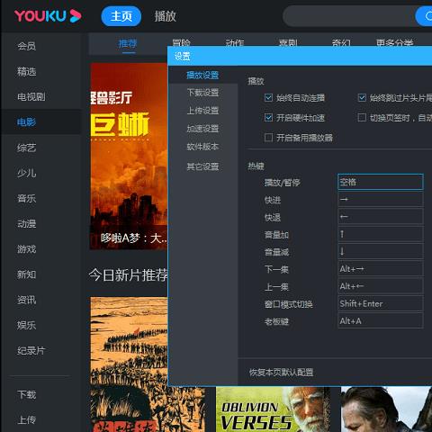432x432 pixels.
Task: Go to 音乐 category
Action: click(27, 198)
